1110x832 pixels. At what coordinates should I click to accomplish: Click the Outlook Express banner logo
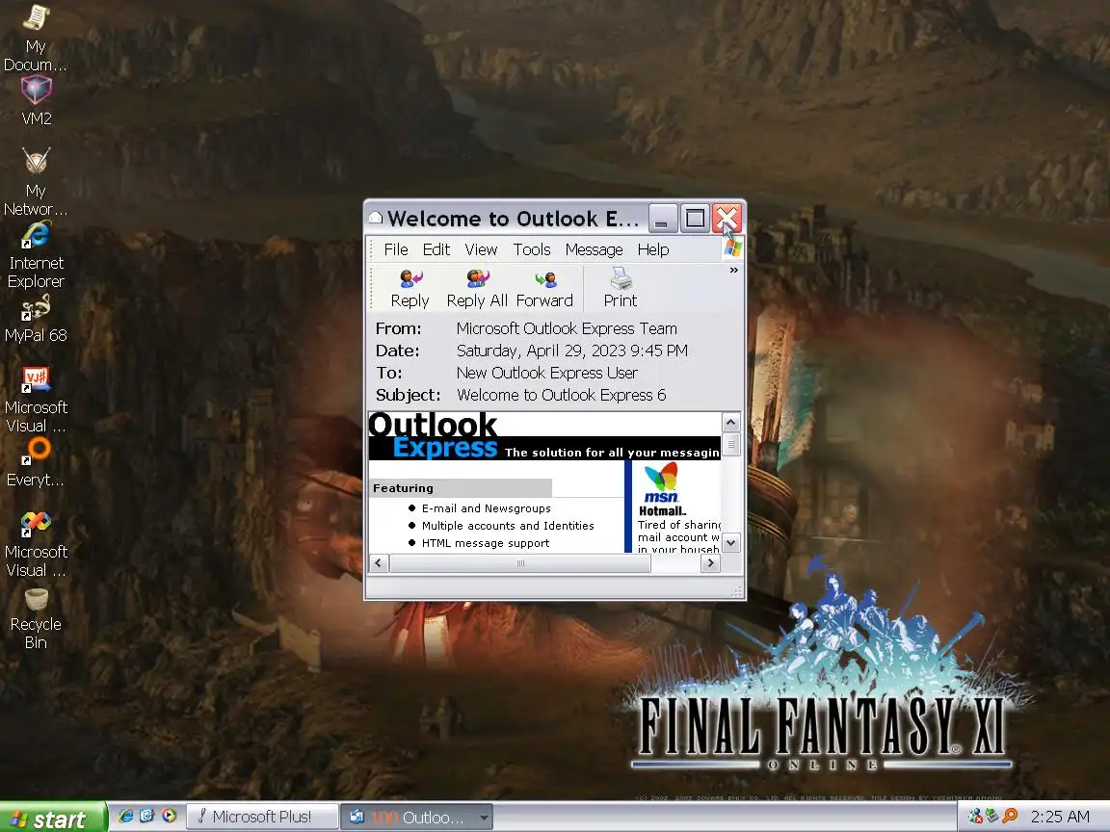coord(433,436)
